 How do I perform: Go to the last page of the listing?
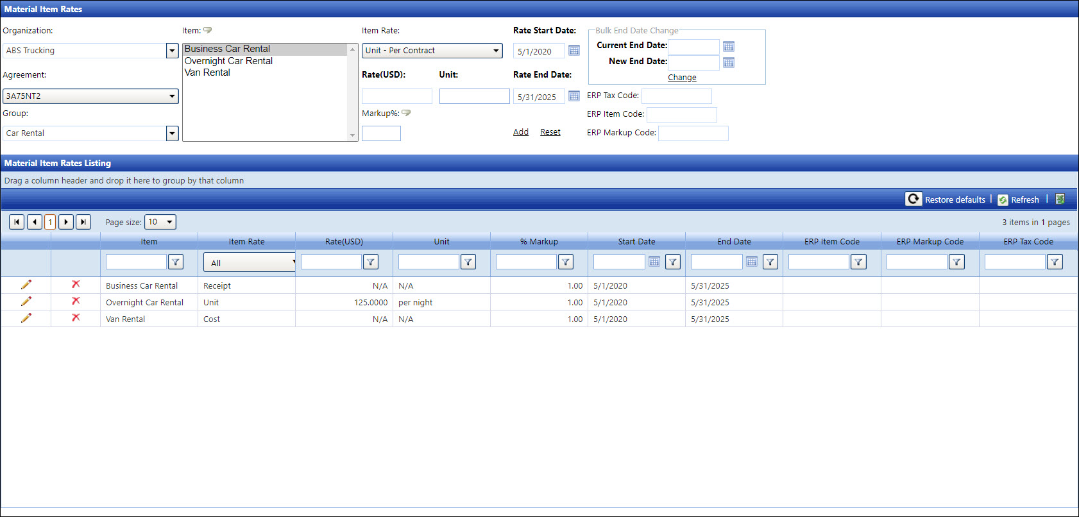(x=83, y=222)
